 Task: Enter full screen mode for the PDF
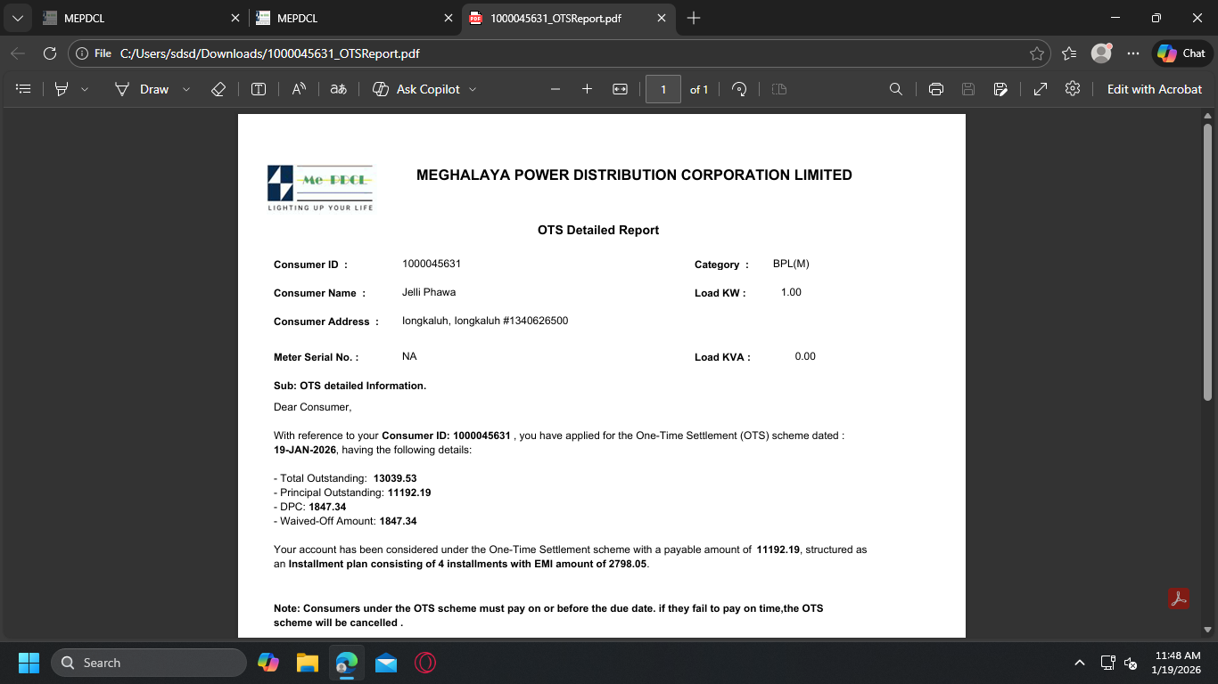click(x=1041, y=89)
